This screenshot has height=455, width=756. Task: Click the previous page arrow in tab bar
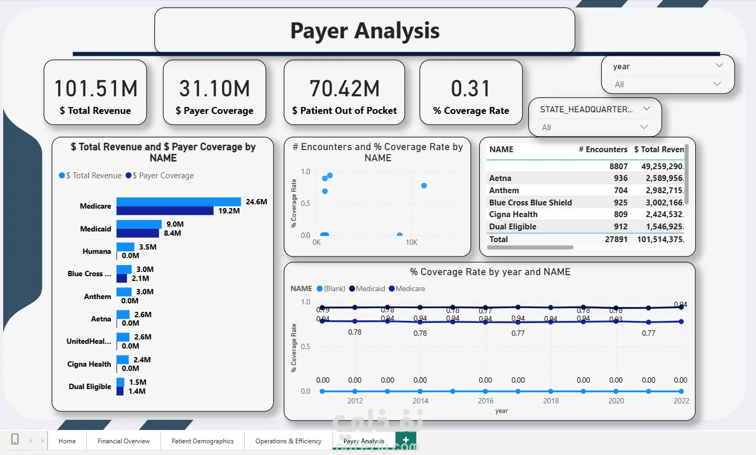pyautogui.click(x=31, y=441)
